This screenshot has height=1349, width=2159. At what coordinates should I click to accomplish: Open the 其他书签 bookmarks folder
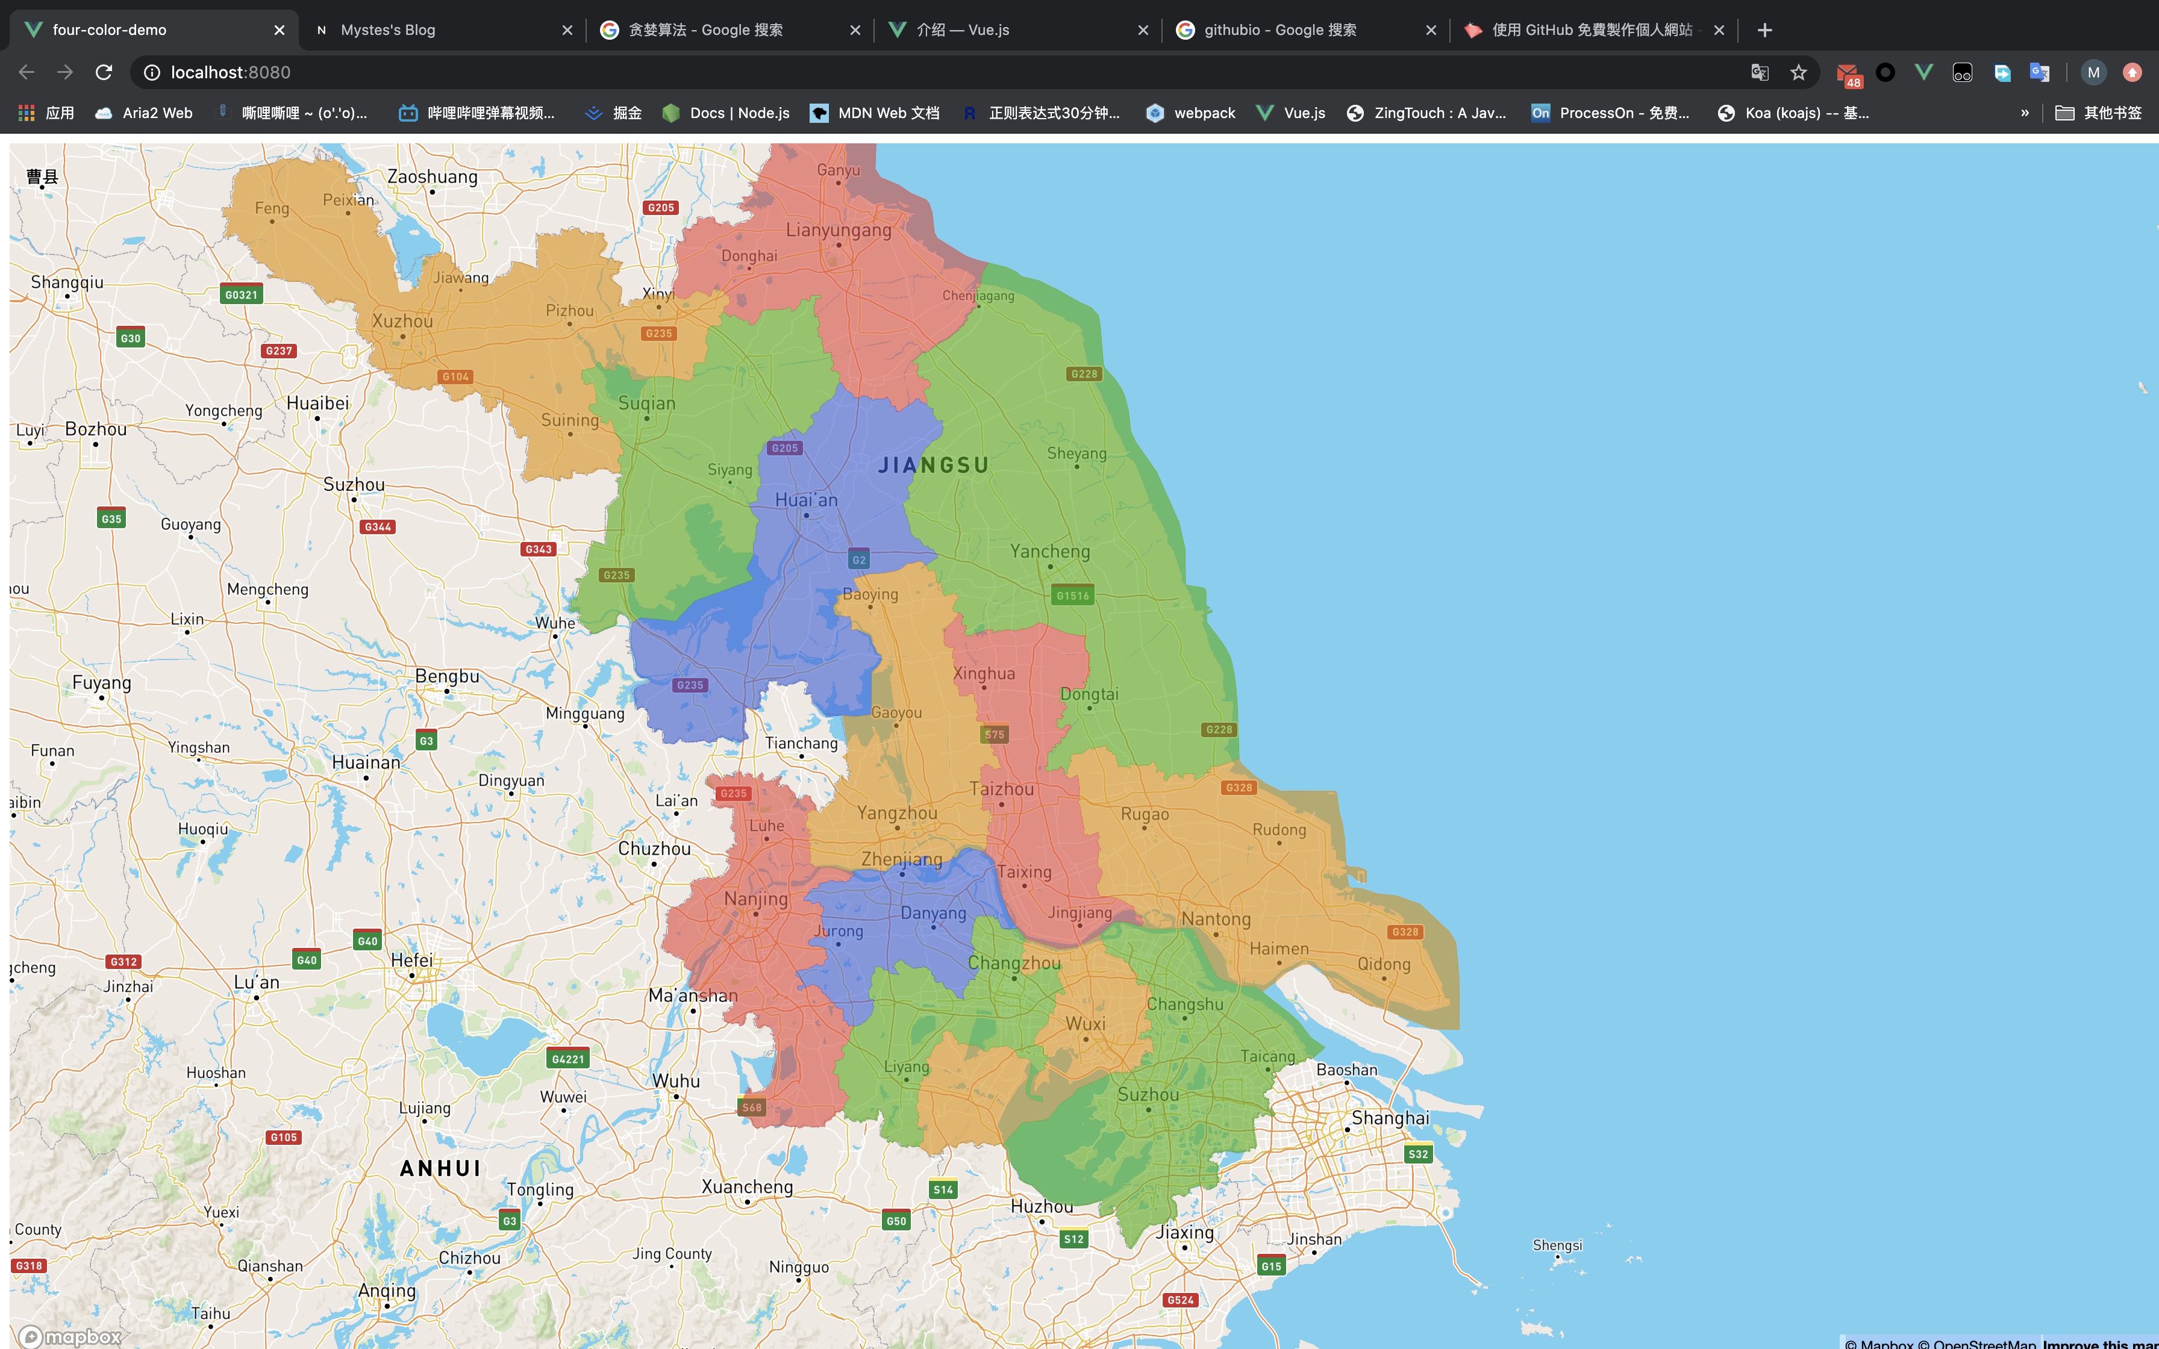(x=2098, y=113)
